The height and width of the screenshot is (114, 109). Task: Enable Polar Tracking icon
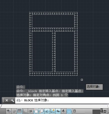30,111
